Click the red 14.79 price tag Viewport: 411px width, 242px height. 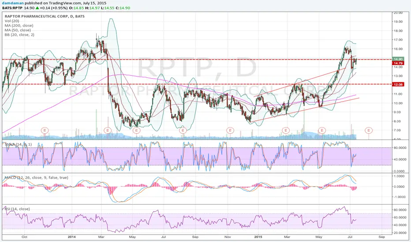(398, 63)
